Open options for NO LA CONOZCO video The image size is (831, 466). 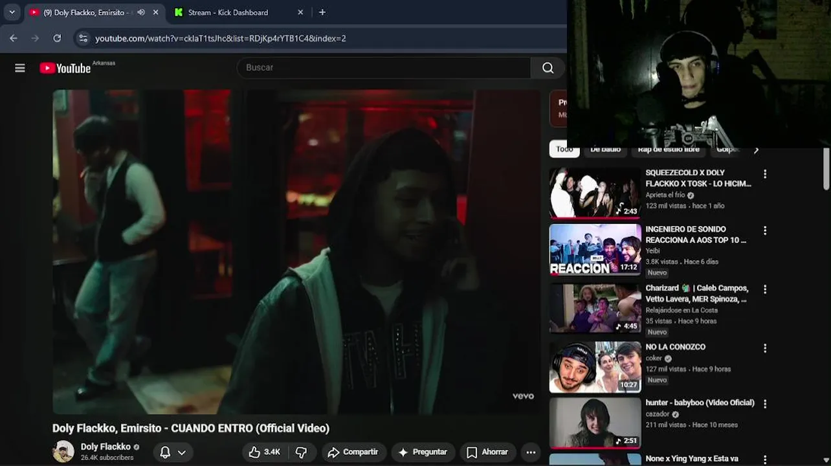point(765,348)
